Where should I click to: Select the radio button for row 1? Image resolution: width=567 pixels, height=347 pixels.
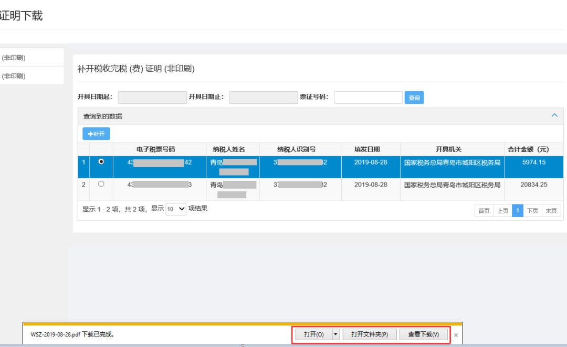(x=100, y=160)
